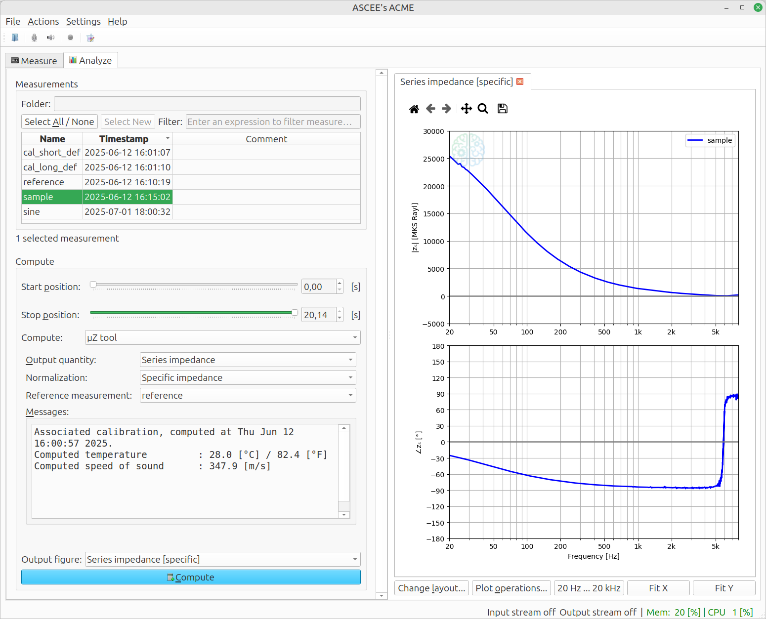Screen dimensions: 766x619
Task: Click timestamp 2025-06-12 16:10:19 cell
Action: 128,182
